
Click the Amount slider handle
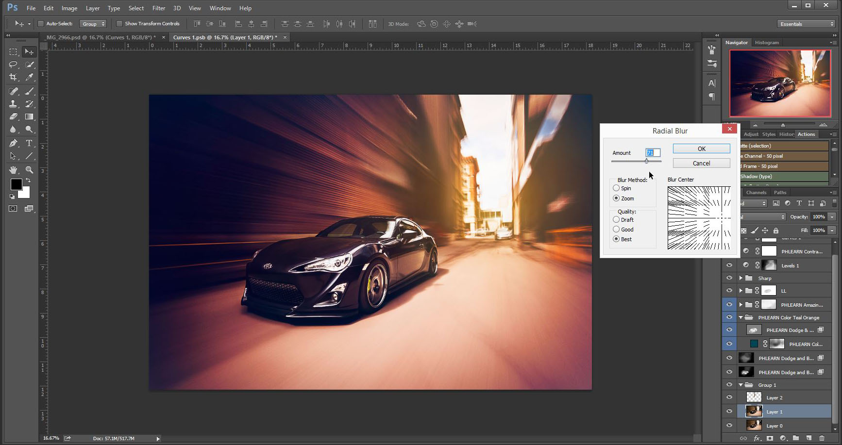pyautogui.click(x=646, y=161)
